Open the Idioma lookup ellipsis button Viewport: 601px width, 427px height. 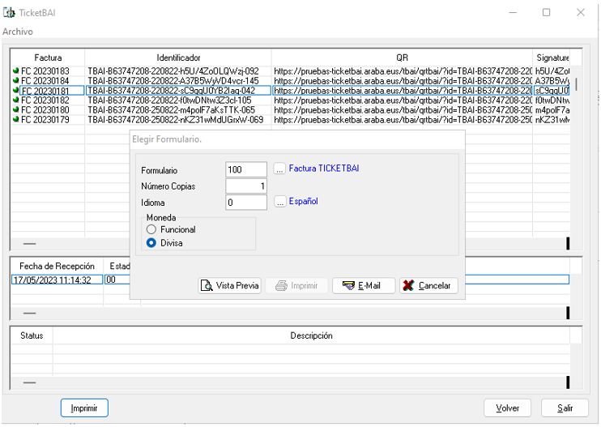(279, 202)
